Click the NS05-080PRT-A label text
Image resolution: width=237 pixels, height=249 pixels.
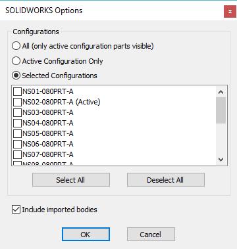[48, 133]
